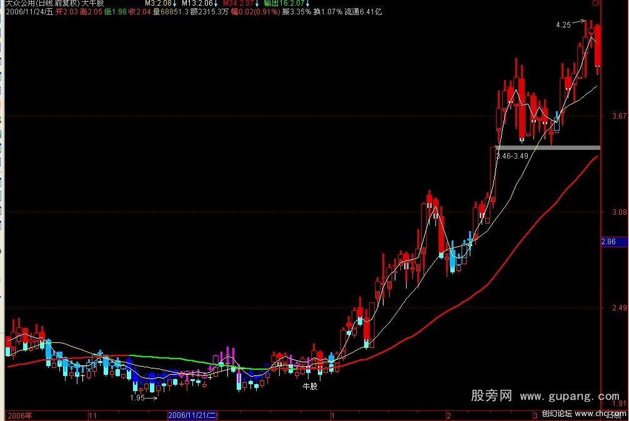Click the 4.25 high price marker

[563, 25]
